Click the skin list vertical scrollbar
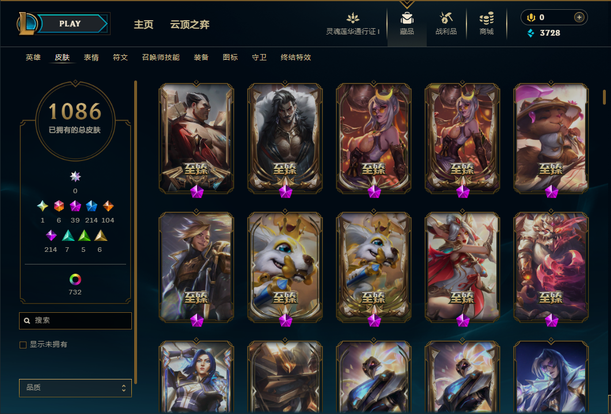Image resolution: width=611 pixels, height=414 pixels. tap(604, 97)
